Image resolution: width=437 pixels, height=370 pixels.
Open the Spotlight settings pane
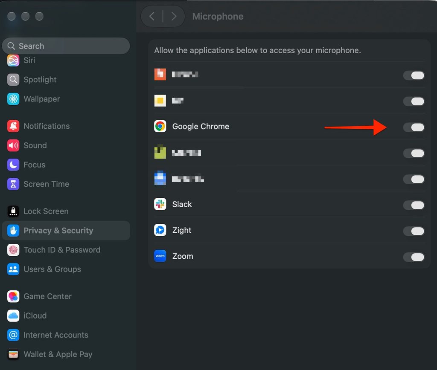pos(66,80)
